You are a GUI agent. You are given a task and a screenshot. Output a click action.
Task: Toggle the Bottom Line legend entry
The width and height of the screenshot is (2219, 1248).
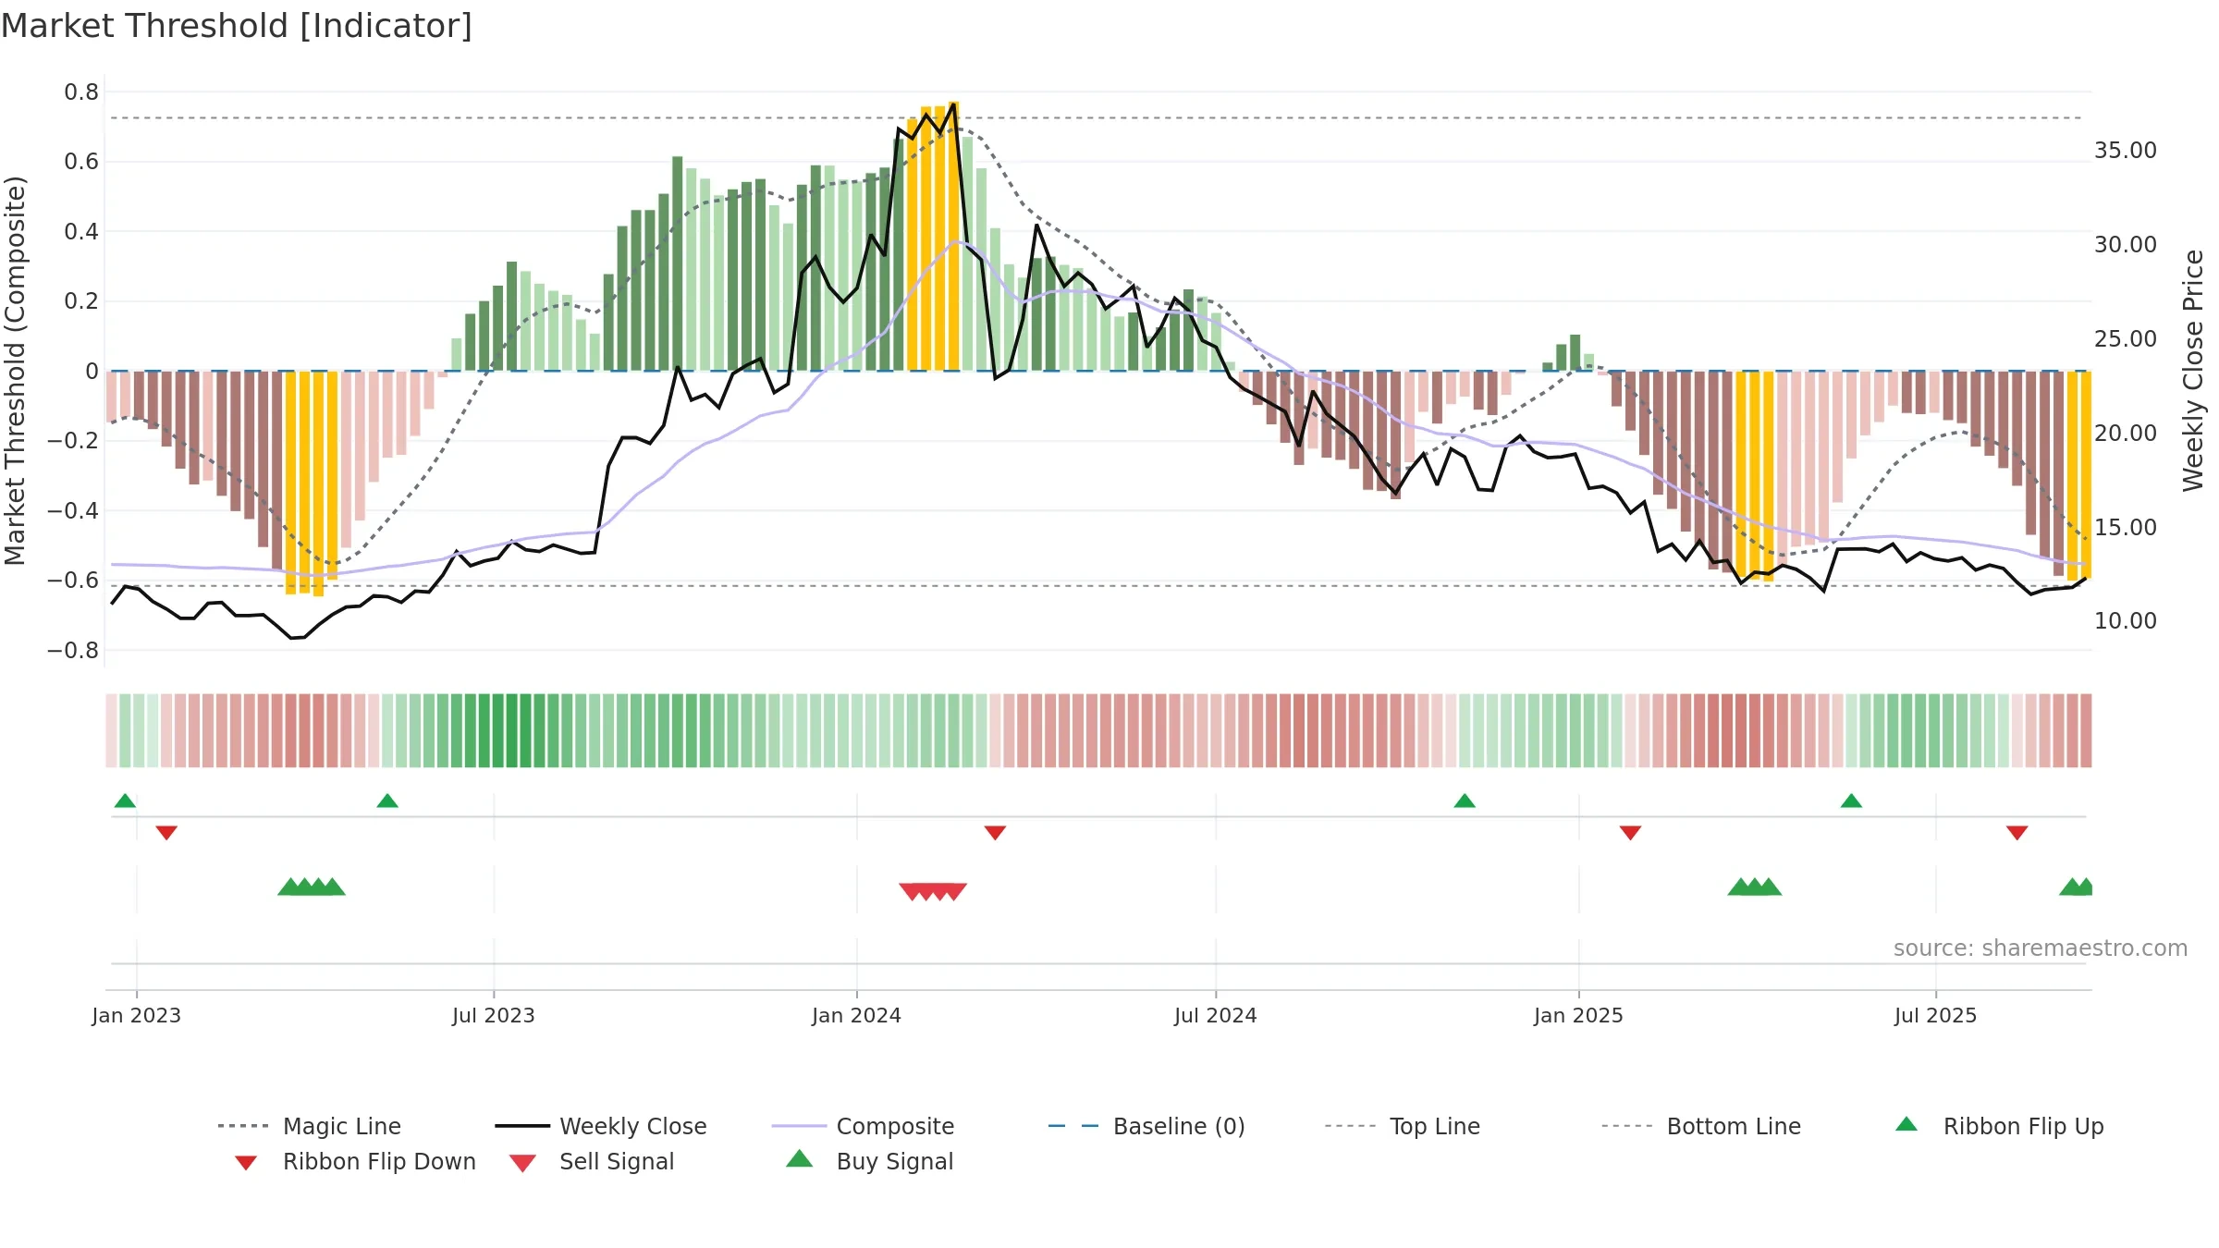click(1701, 1126)
